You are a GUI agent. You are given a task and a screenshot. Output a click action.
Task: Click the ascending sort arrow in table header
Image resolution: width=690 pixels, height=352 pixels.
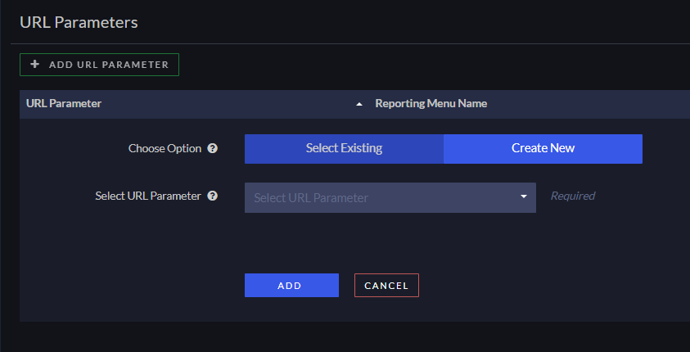359,105
